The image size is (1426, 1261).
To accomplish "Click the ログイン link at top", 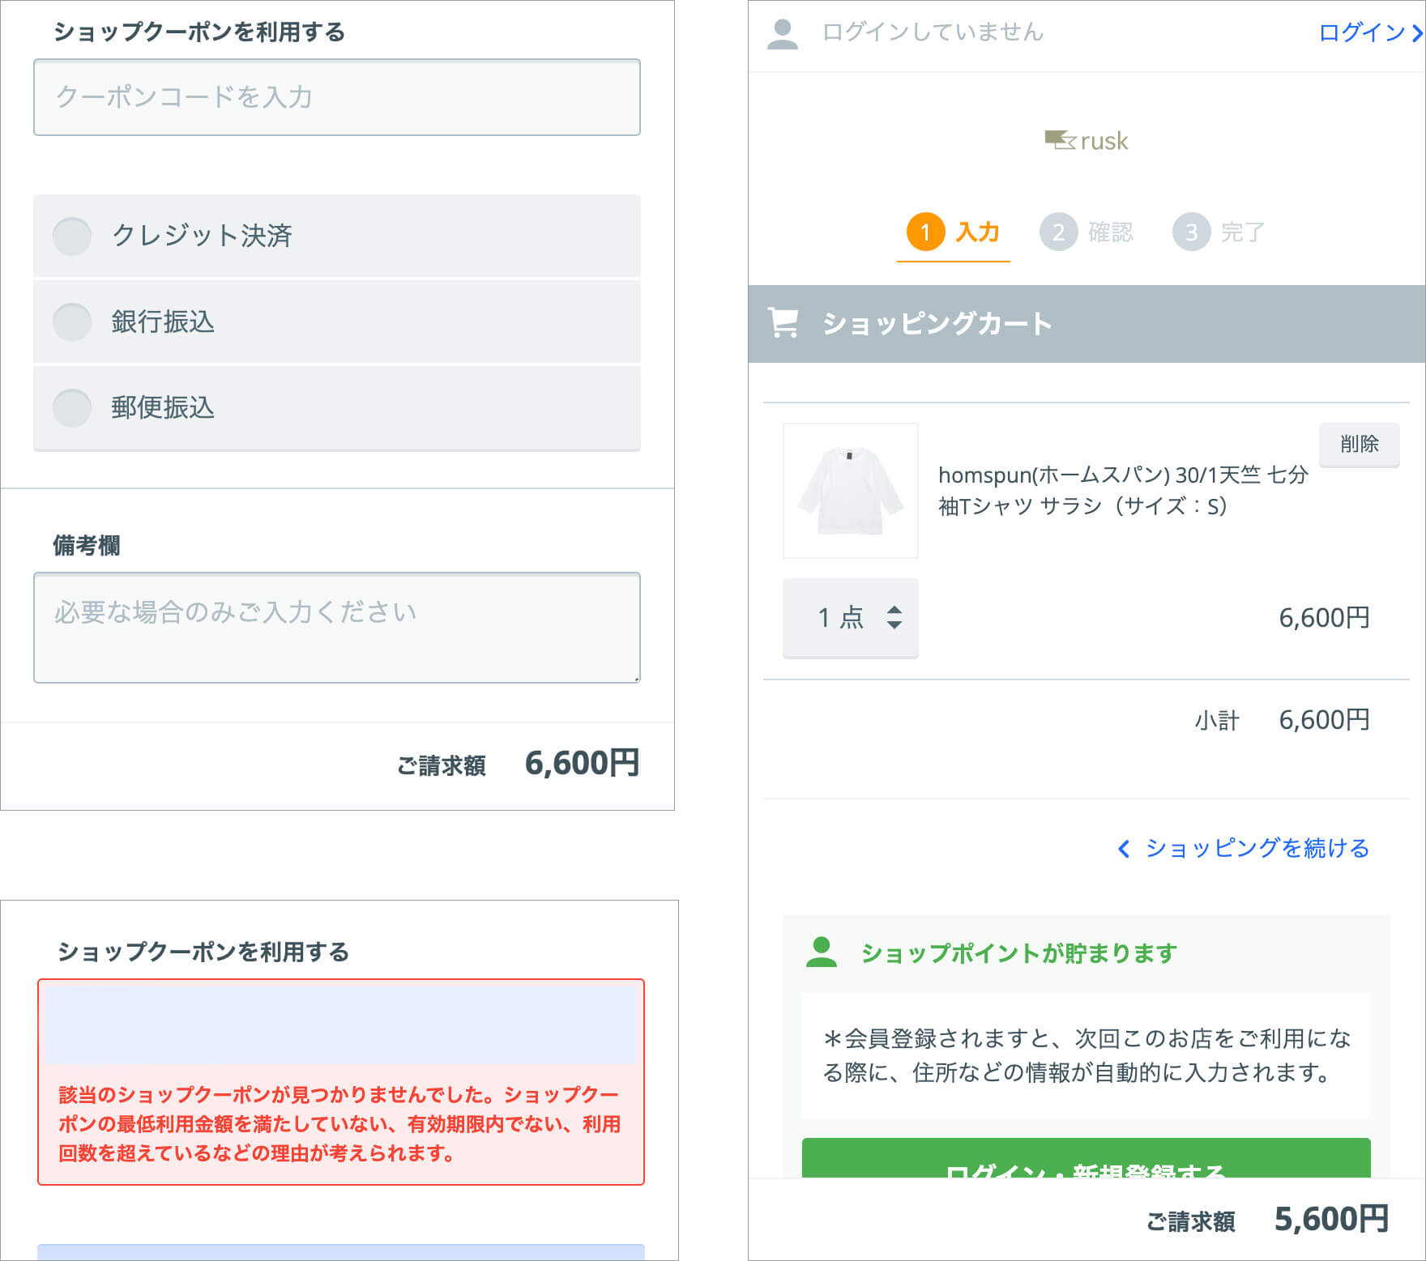I will pyautogui.click(x=1370, y=32).
